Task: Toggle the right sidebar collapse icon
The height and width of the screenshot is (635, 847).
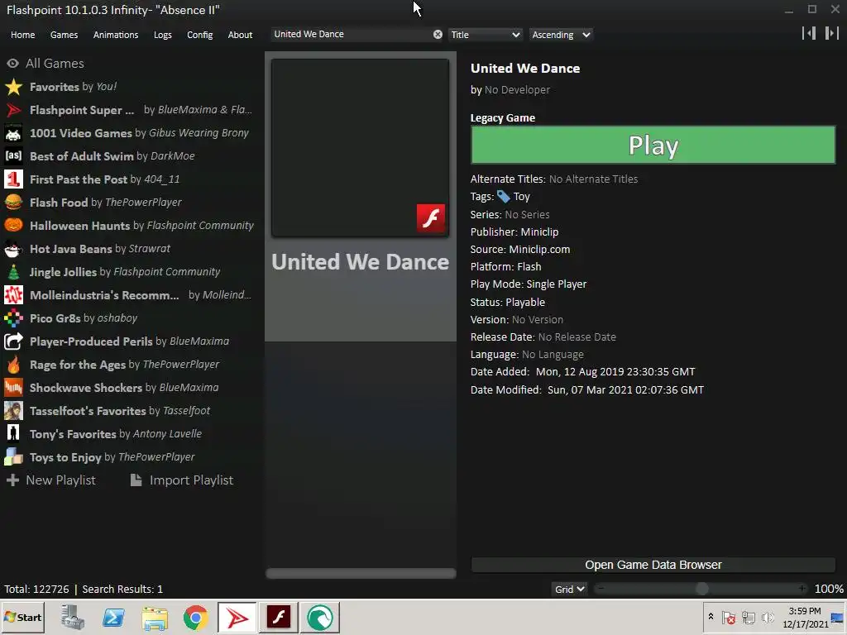Action: [832, 33]
